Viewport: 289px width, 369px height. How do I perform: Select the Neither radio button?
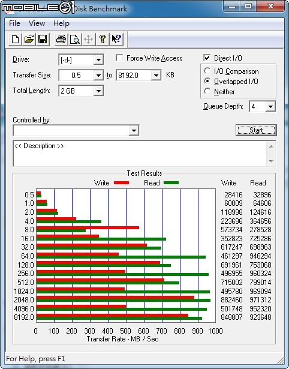[x=207, y=91]
